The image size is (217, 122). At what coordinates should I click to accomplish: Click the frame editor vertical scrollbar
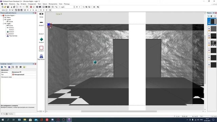click(x=205, y=60)
